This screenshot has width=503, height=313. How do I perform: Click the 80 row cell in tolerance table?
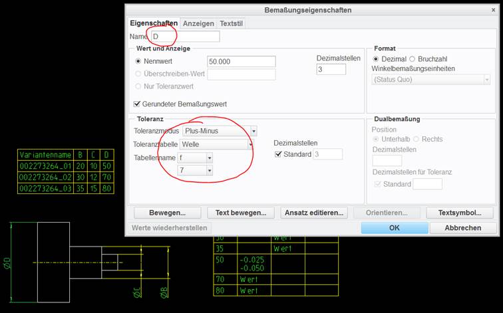pyautogui.click(x=225, y=290)
